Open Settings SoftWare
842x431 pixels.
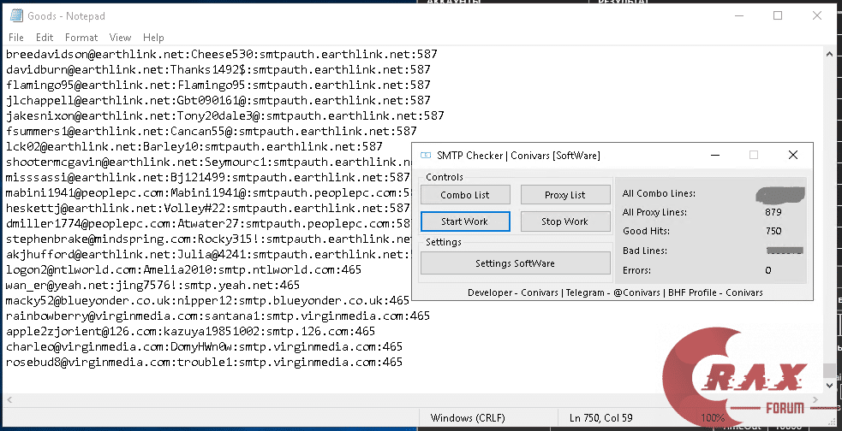pyautogui.click(x=515, y=263)
